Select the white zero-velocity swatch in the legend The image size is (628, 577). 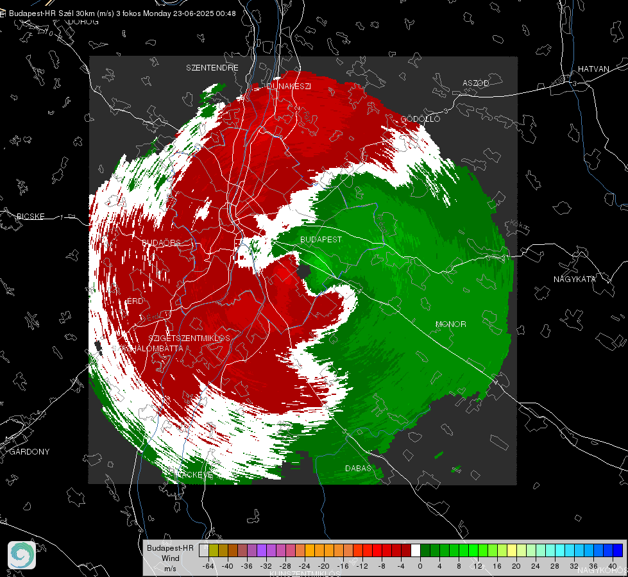(416, 550)
